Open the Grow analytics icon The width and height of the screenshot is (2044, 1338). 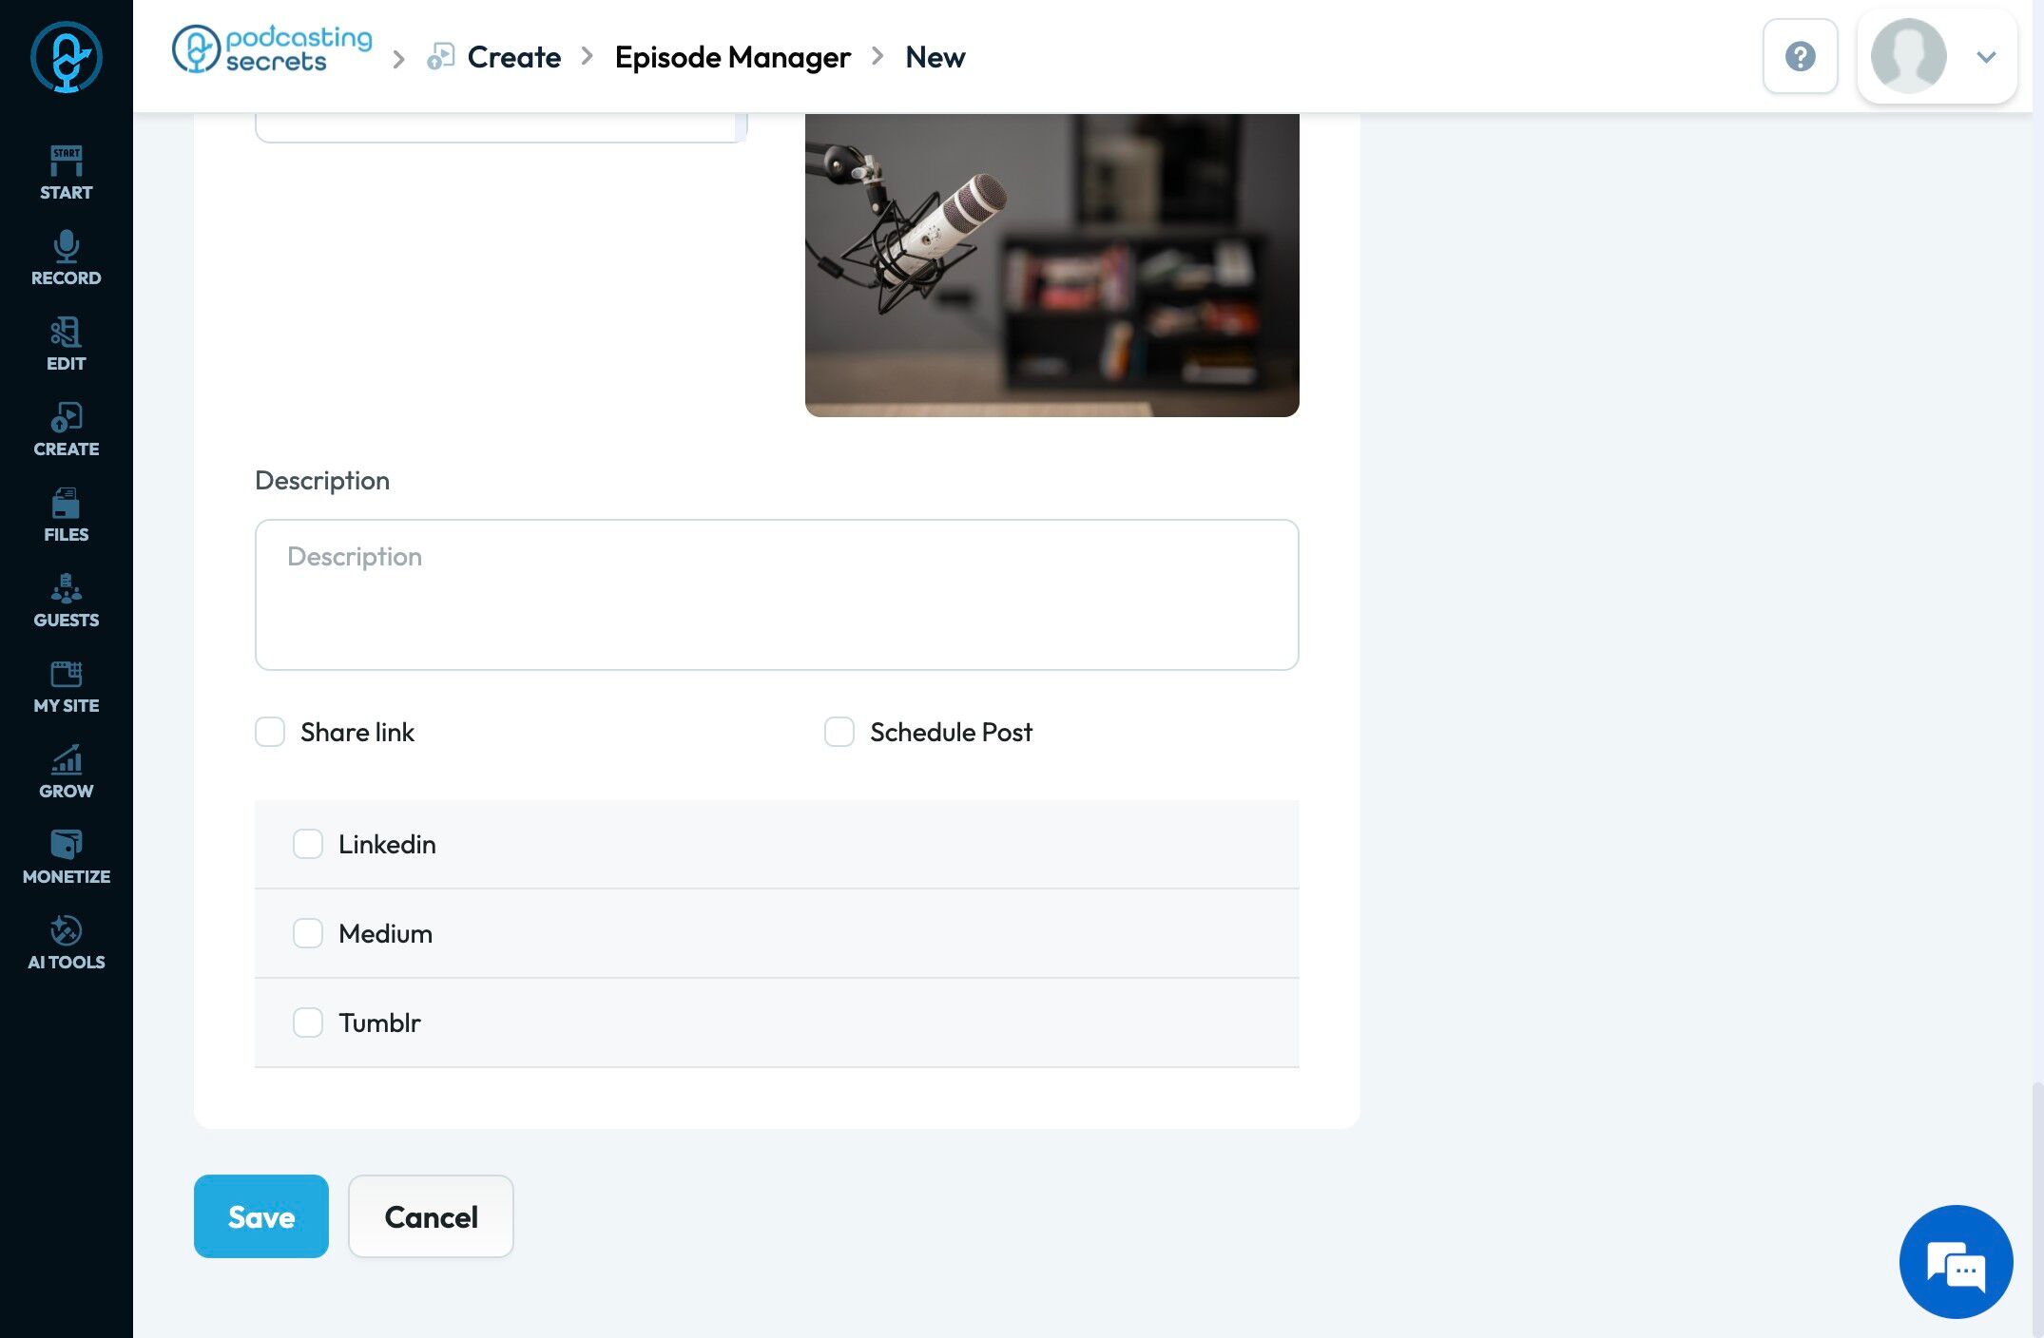click(x=66, y=771)
